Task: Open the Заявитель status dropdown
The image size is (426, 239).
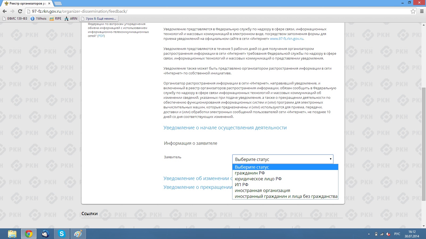Action: pos(283,159)
